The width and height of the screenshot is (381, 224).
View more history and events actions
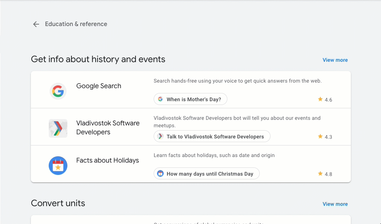(x=335, y=60)
